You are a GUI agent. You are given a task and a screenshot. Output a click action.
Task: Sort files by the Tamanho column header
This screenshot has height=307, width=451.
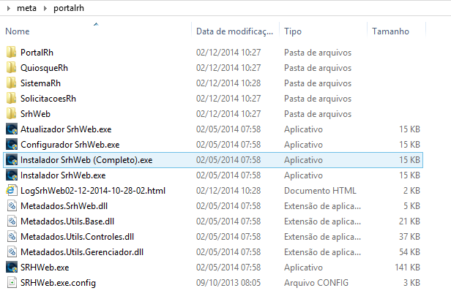(x=390, y=31)
